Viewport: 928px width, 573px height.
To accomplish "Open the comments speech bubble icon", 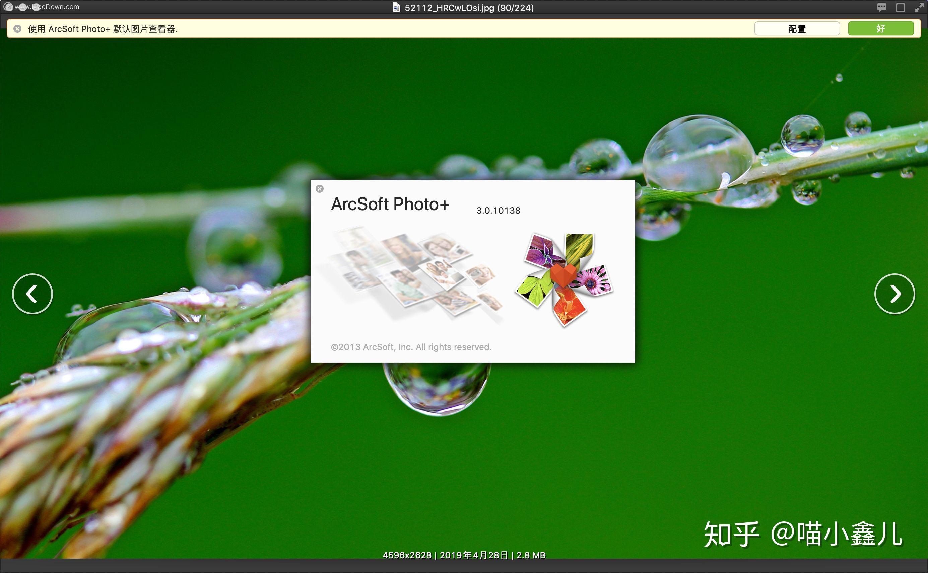I will coord(881,7).
